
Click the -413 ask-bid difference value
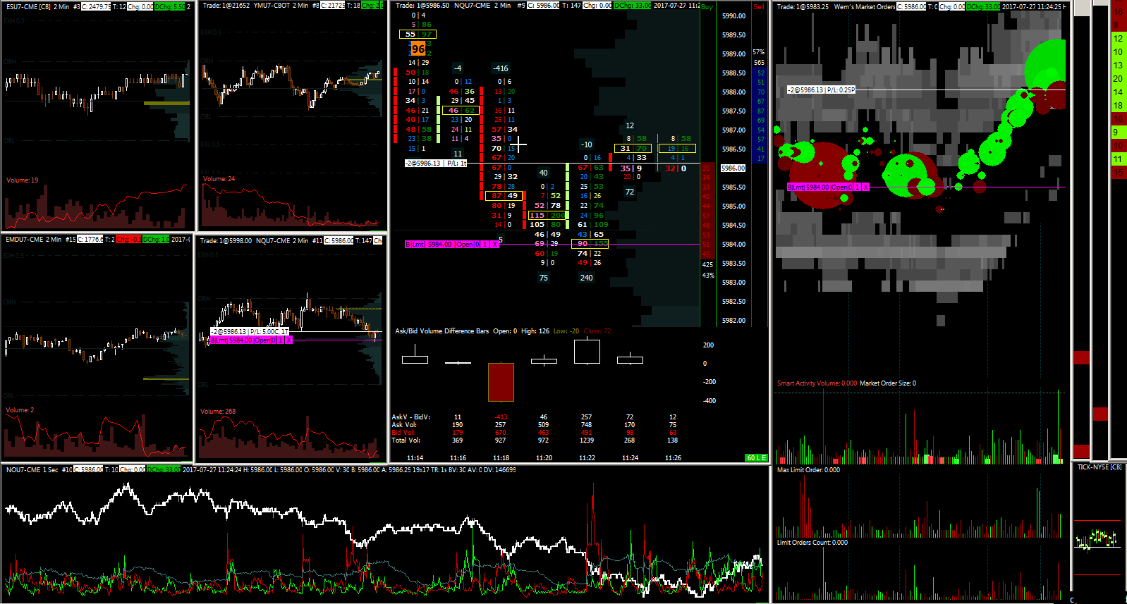pos(501,417)
